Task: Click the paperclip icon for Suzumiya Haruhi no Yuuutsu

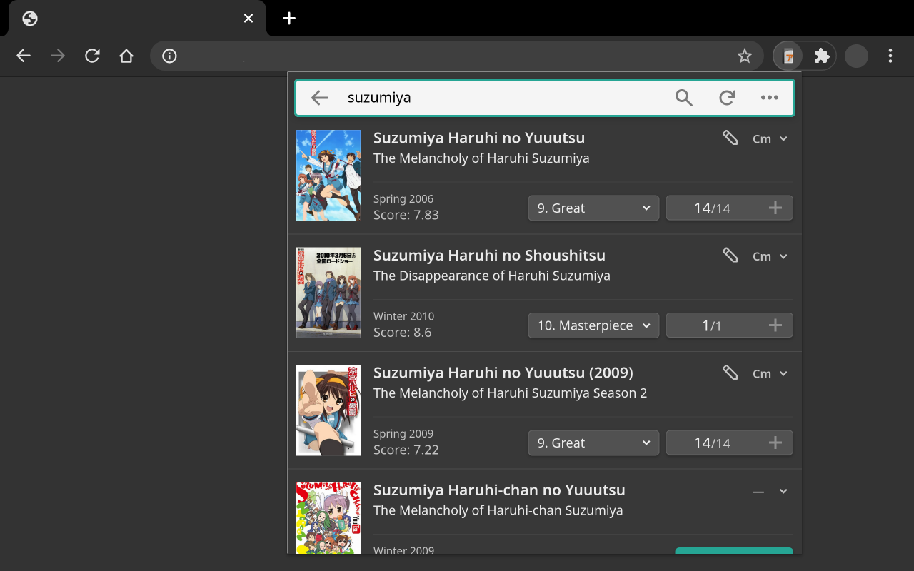Action: (730, 138)
